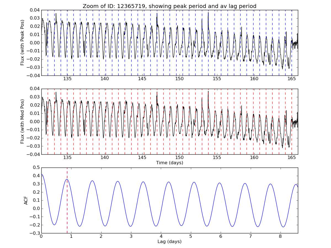Click the -0.3 tick label on ACF axis
The height and width of the screenshot is (248, 331).
pos(35,233)
